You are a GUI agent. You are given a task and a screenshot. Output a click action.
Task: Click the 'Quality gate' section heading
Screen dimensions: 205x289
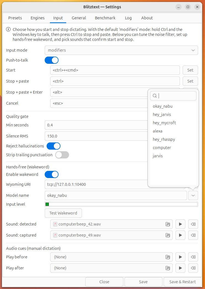[x=17, y=116]
